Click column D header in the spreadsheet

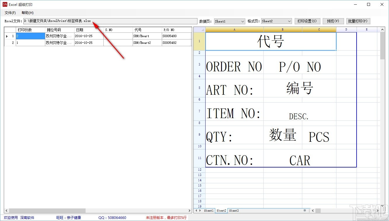coord(346,30)
